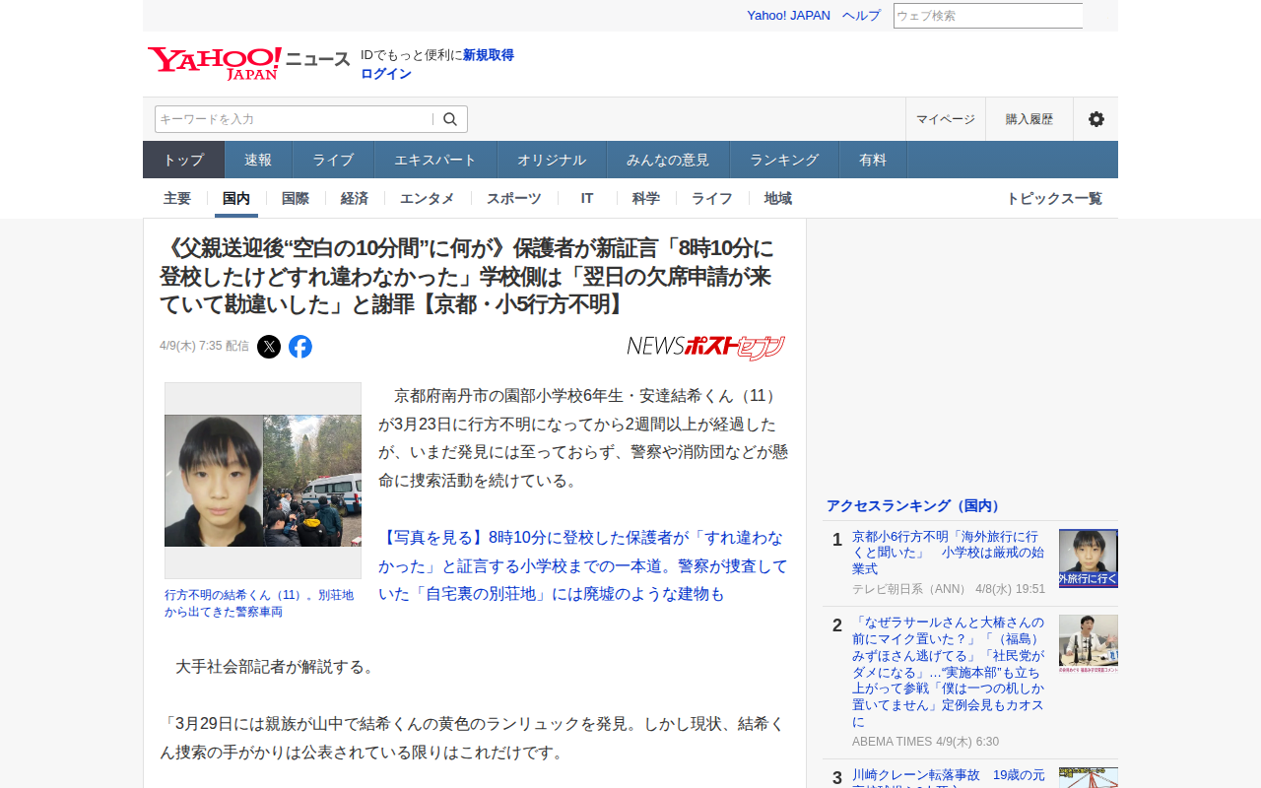
Task: Open the rank 2 article thumbnail
Action: [x=1088, y=643]
